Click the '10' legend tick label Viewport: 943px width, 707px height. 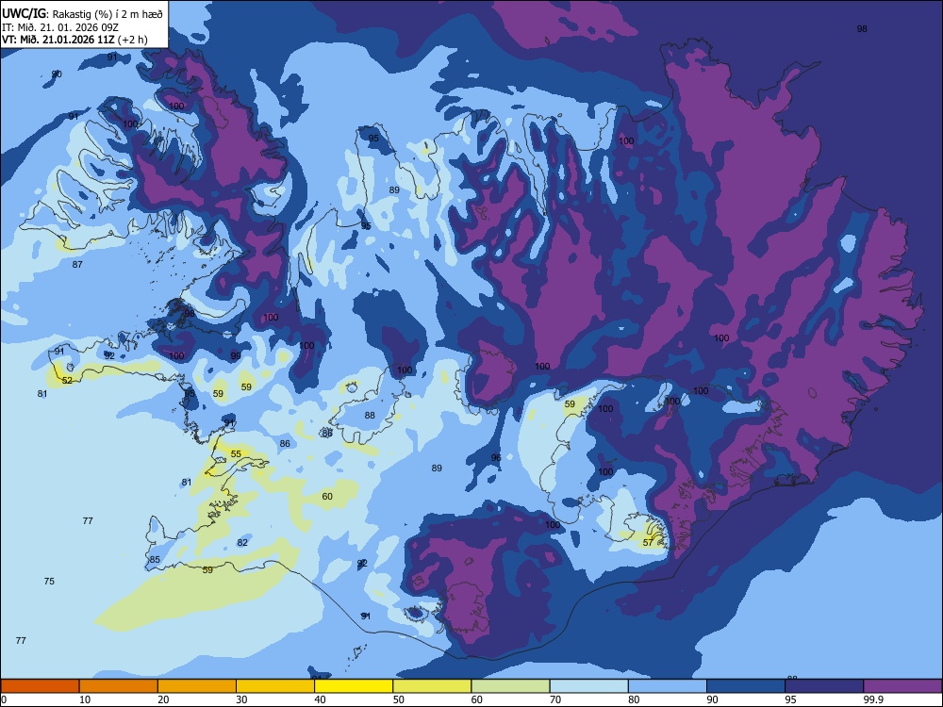tap(85, 699)
